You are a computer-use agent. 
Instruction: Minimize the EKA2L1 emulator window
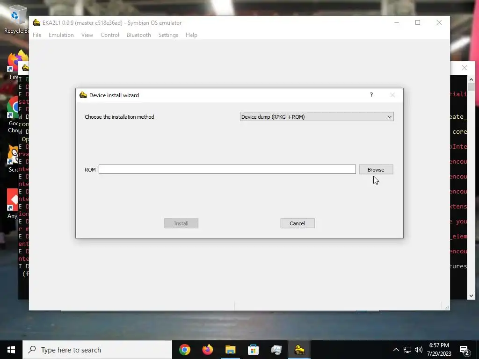coord(397,22)
